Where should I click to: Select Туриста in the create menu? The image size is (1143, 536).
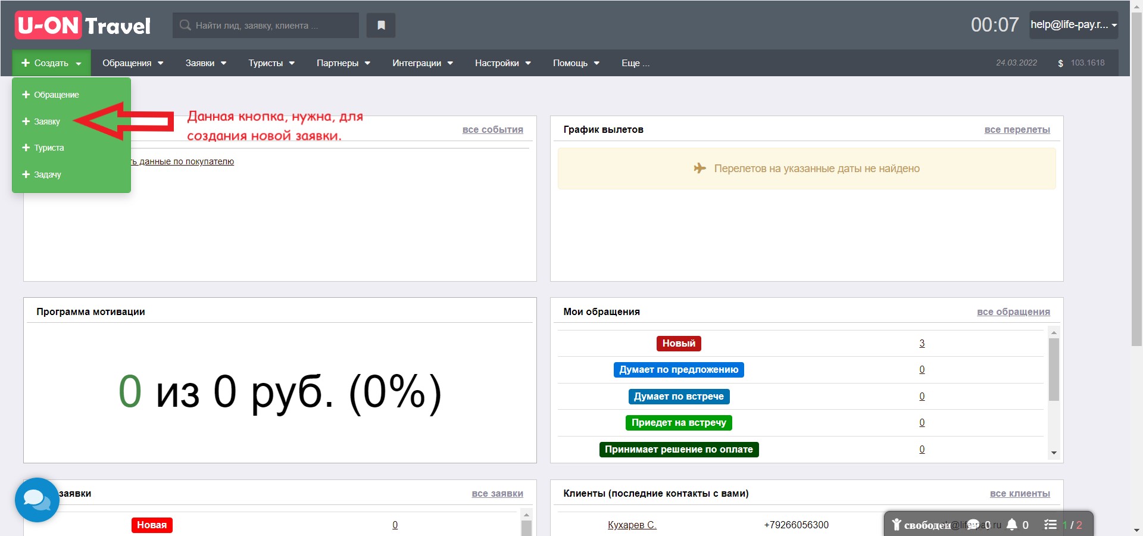point(49,148)
